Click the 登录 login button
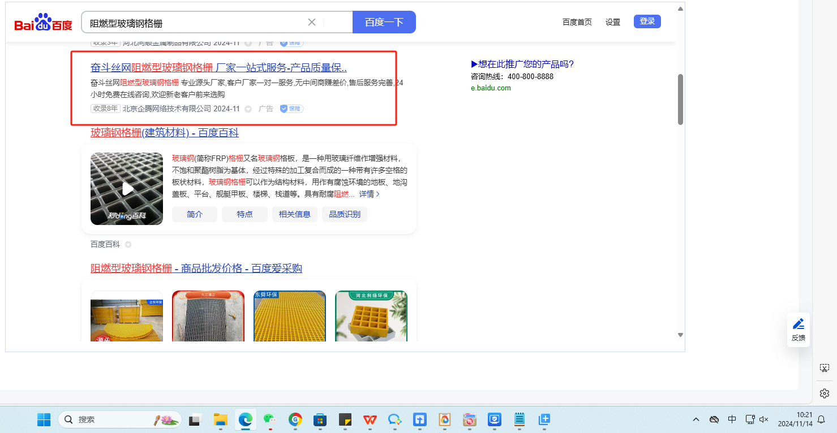Viewport: 837px width, 433px height. click(x=647, y=21)
